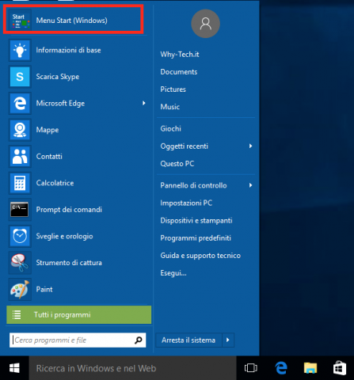Open Pictures from the Start menu

173,89
